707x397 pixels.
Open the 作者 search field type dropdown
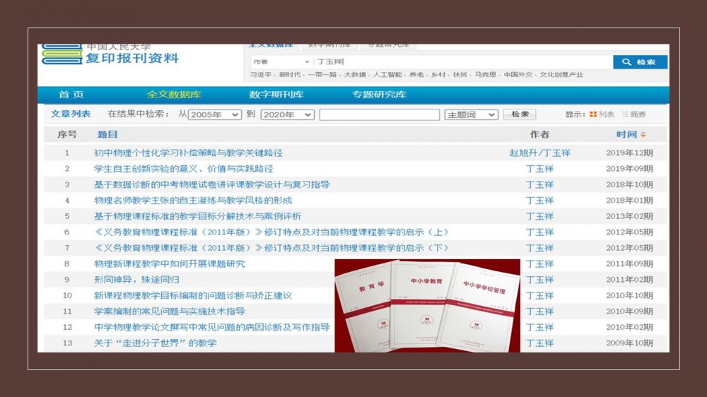[x=280, y=62]
